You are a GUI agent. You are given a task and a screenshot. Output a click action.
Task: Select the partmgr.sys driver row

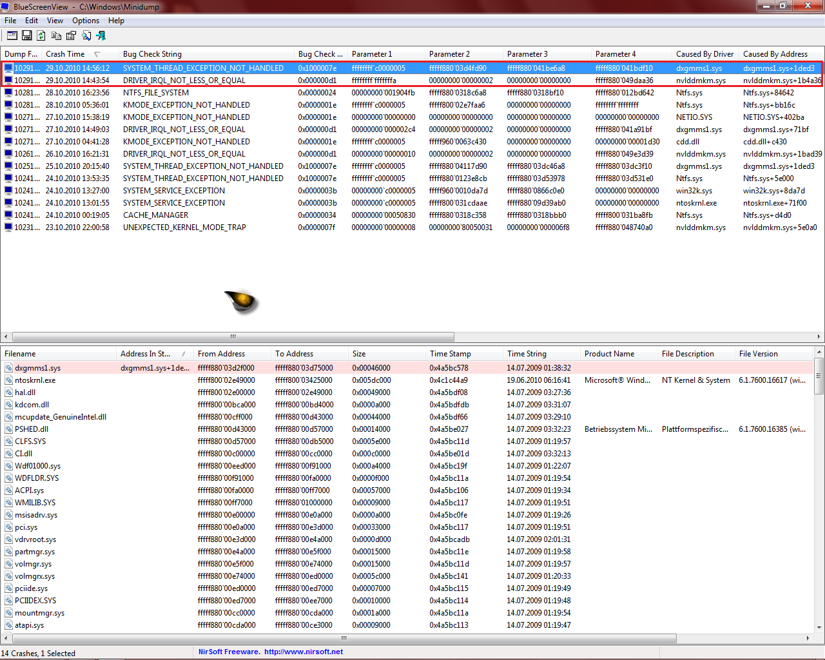(407, 552)
